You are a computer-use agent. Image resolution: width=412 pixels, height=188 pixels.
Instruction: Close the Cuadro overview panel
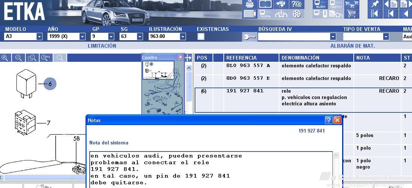pos(180,57)
